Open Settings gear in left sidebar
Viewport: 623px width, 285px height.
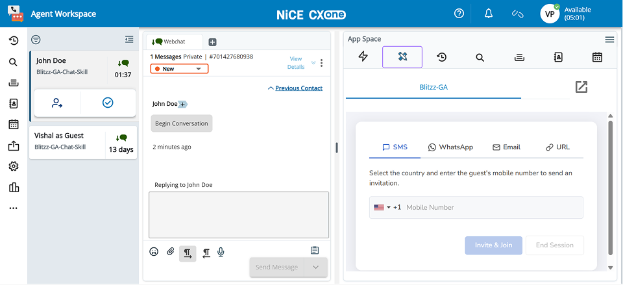click(x=14, y=166)
